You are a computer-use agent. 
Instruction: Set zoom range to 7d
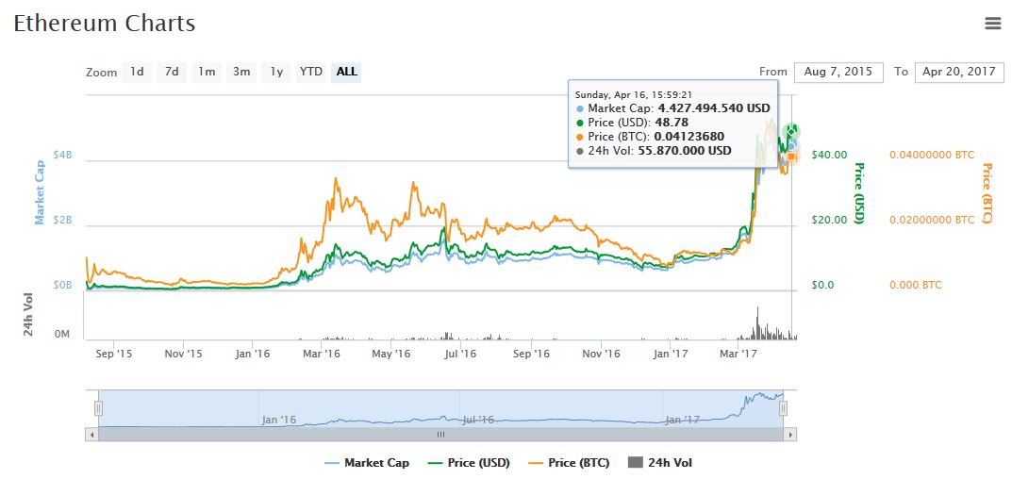(172, 72)
